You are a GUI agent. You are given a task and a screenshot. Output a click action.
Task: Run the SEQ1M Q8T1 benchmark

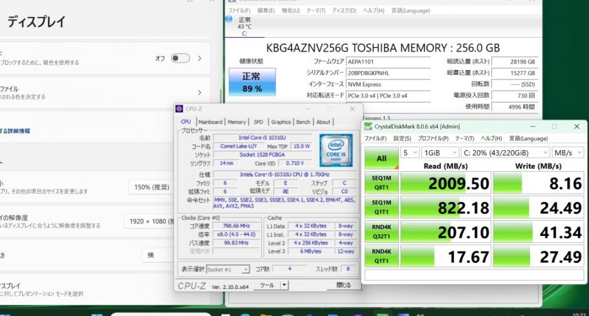click(381, 183)
